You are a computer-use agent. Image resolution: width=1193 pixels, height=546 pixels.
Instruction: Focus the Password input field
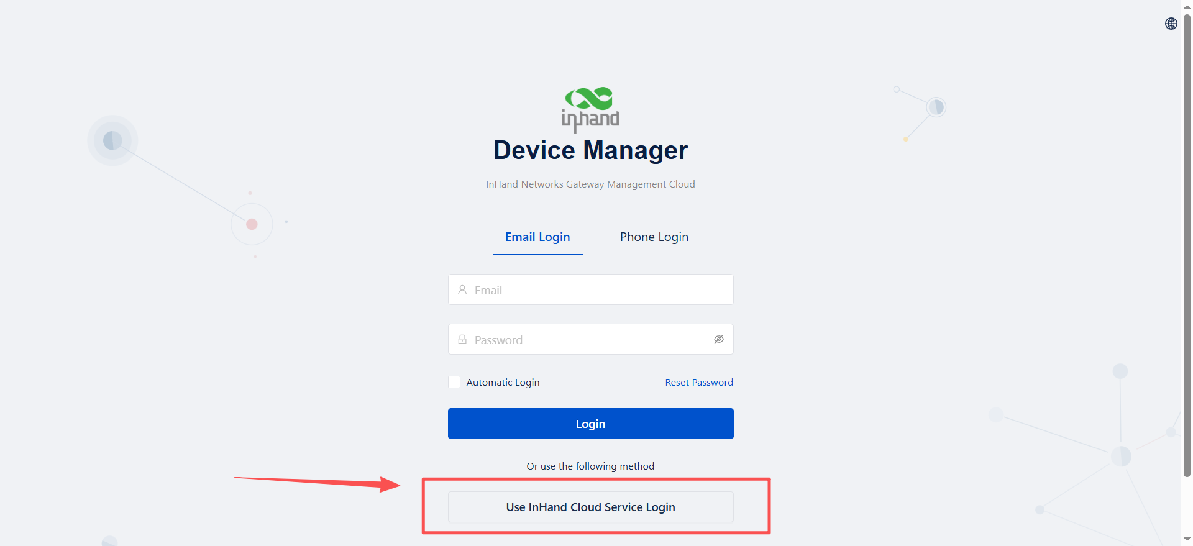pos(584,340)
